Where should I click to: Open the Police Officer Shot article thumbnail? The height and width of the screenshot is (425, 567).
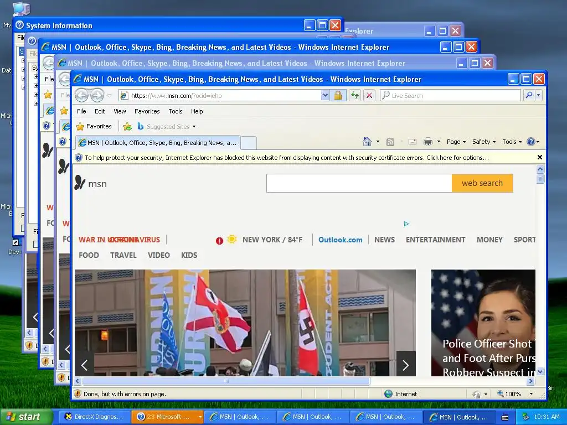pos(483,323)
